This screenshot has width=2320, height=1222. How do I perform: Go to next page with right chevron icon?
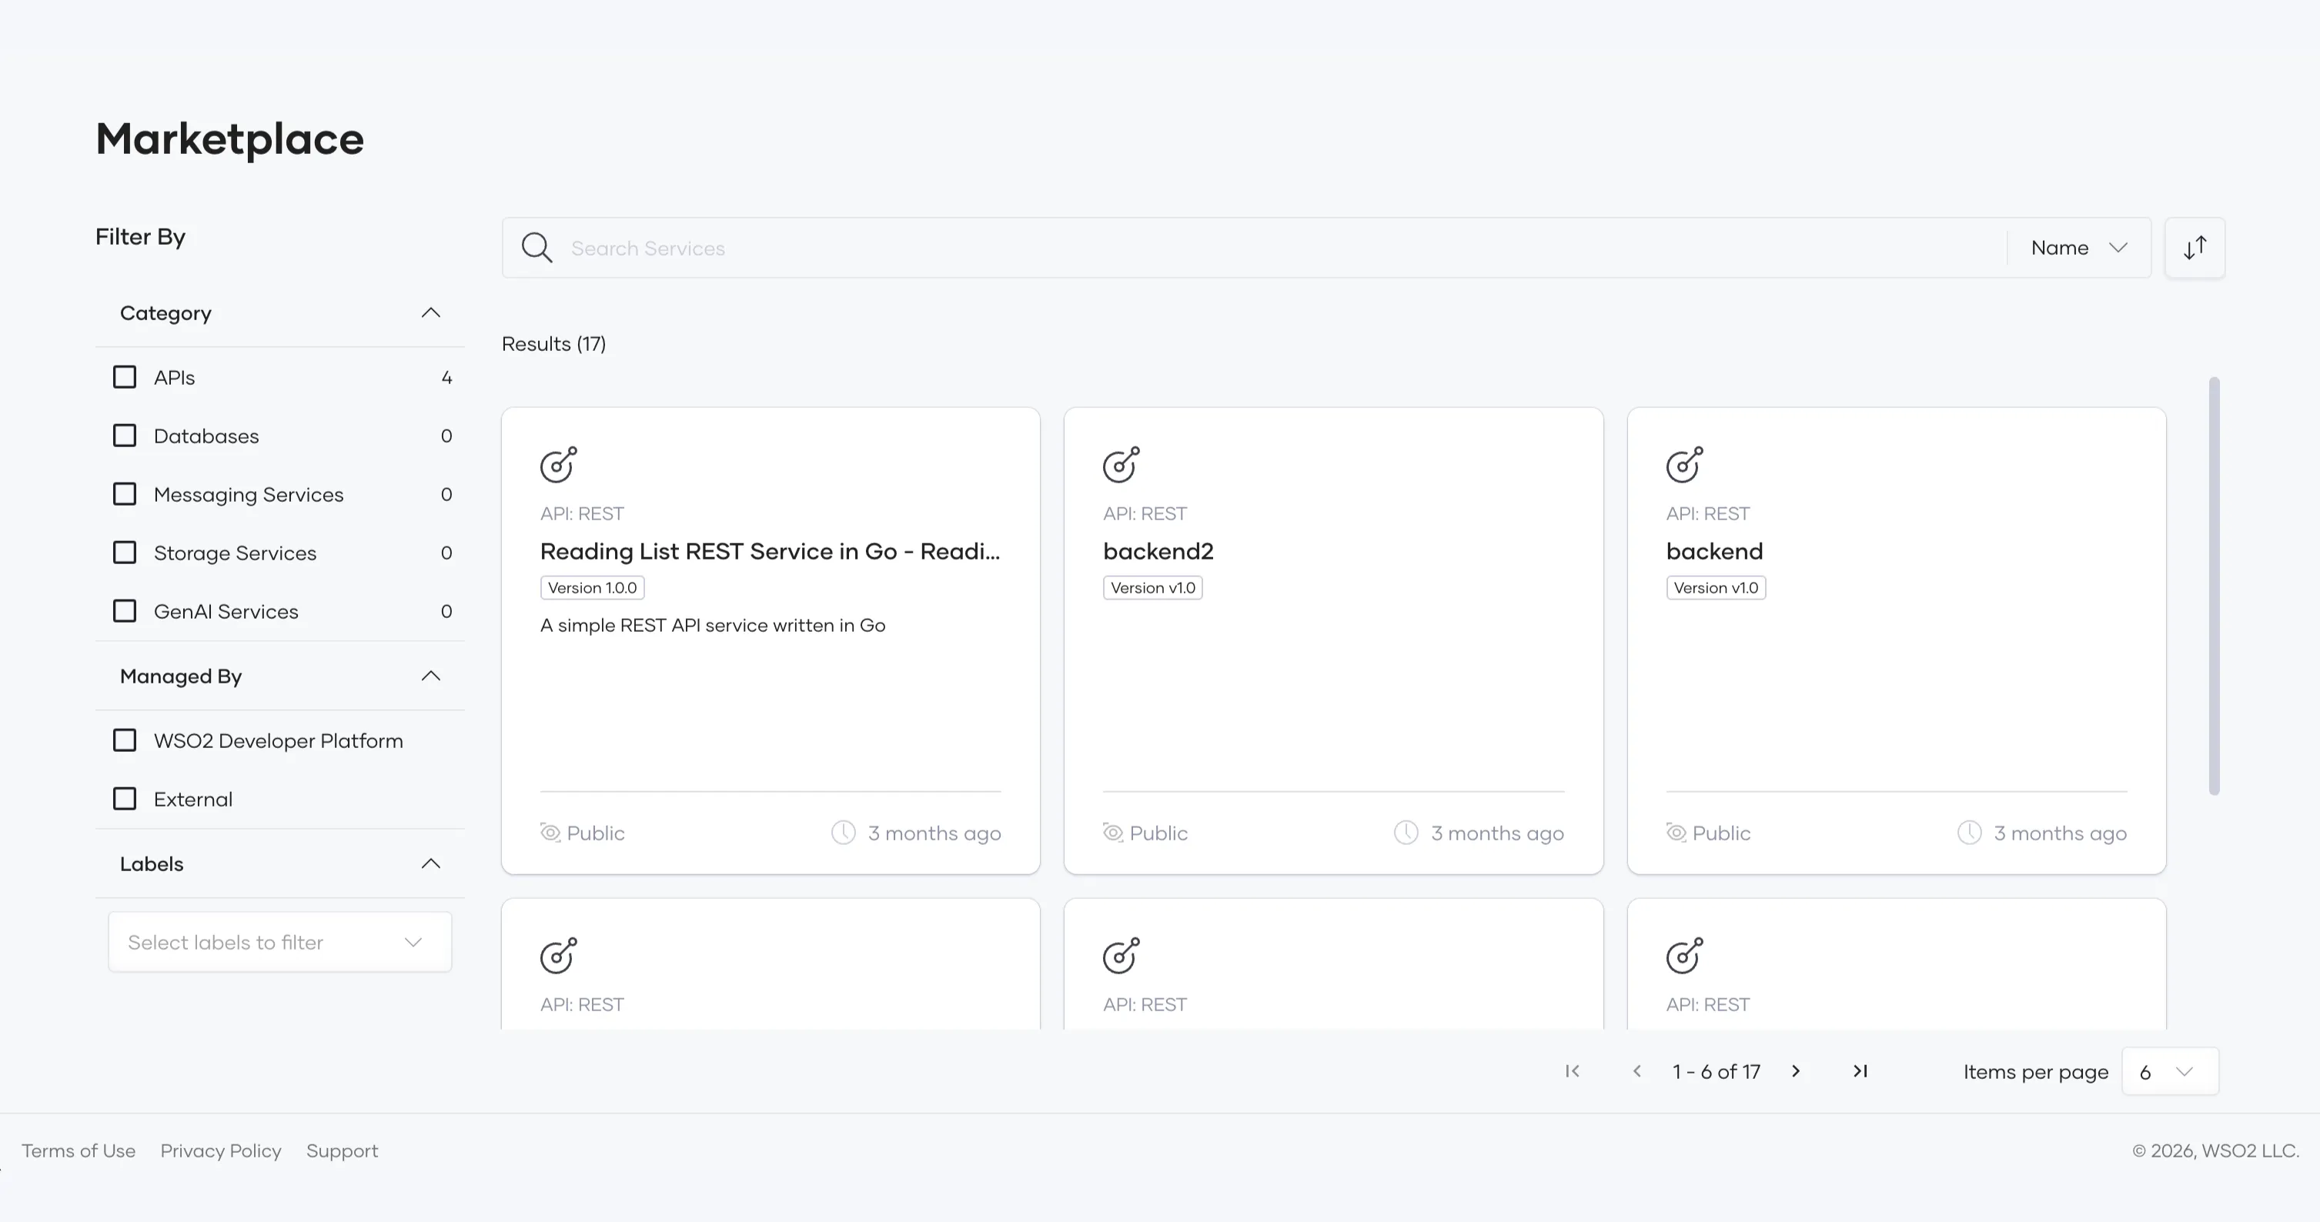(x=1797, y=1070)
